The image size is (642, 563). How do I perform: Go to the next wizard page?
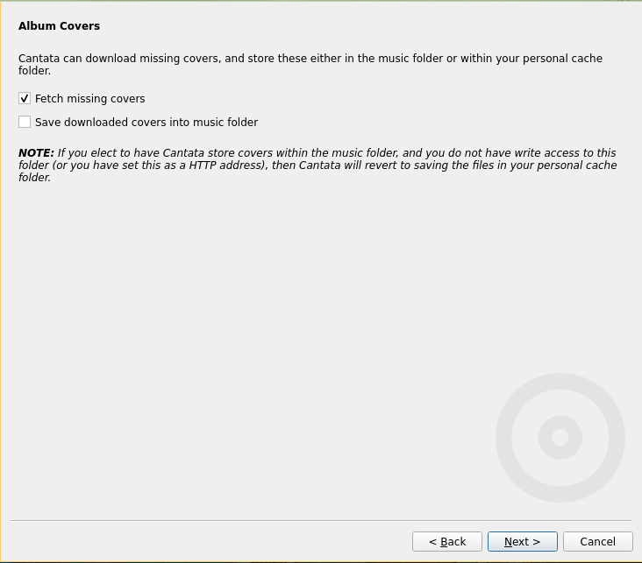pos(522,542)
